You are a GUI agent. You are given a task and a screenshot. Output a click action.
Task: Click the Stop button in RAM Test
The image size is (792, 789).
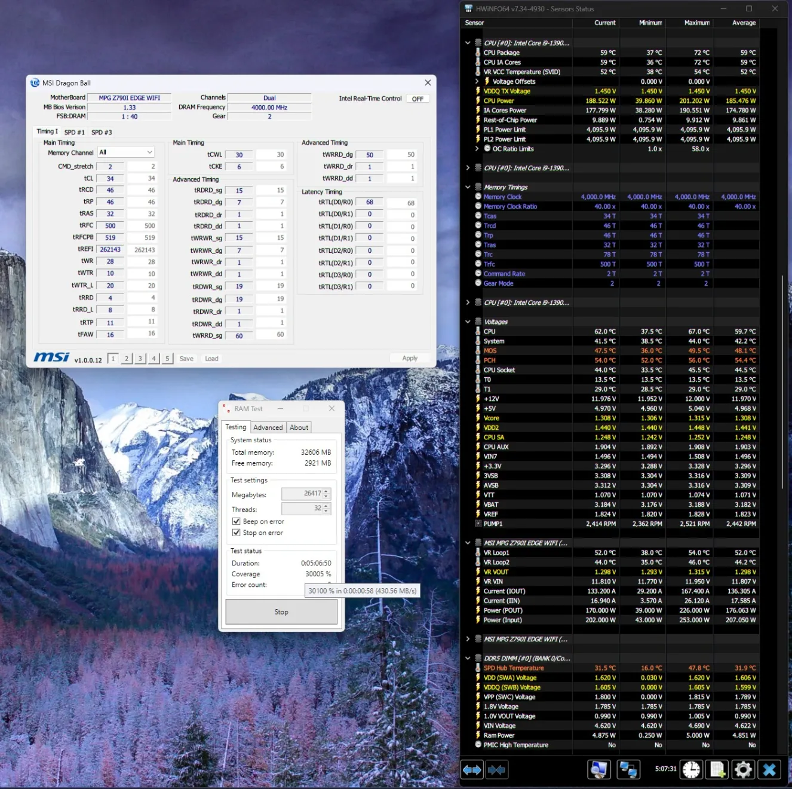(x=281, y=612)
